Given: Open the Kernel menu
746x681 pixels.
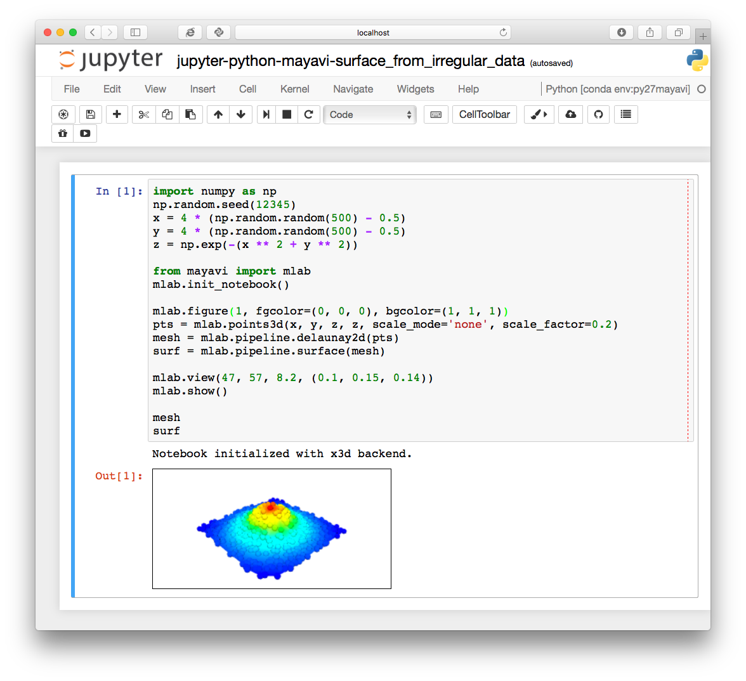Looking at the screenshot, I should [x=294, y=89].
